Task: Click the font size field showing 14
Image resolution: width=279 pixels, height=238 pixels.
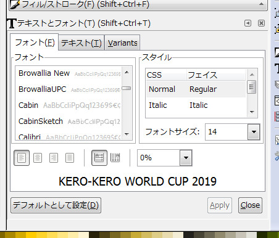Action: click(227, 132)
